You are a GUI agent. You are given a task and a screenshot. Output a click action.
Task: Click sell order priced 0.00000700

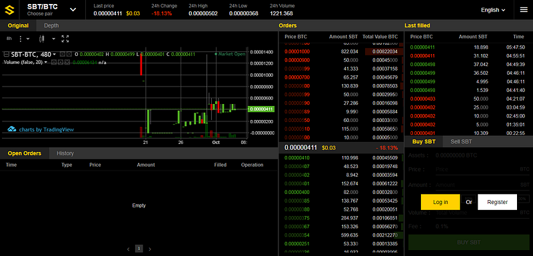click(x=341, y=77)
